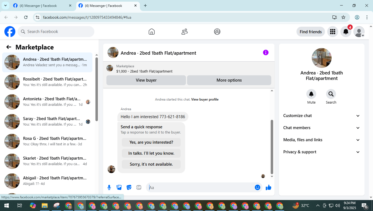
Task: Switch to the first Messenger browser tab
Action: tap(42, 5)
